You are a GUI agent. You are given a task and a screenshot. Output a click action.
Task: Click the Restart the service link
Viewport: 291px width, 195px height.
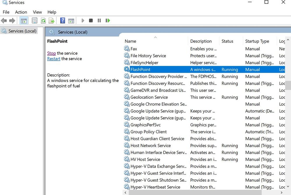click(54, 59)
